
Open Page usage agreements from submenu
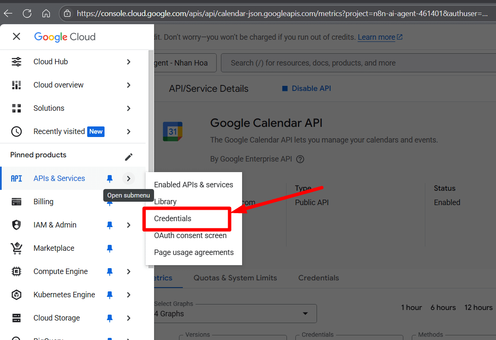coord(194,252)
